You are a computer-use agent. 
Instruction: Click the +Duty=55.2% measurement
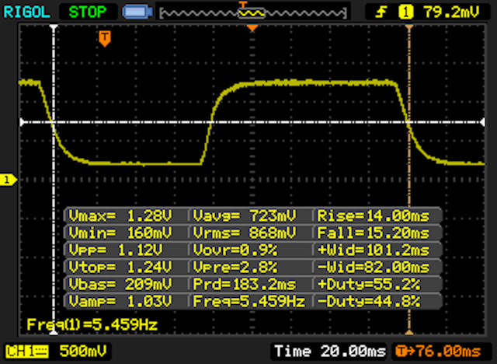click(369, 284)
